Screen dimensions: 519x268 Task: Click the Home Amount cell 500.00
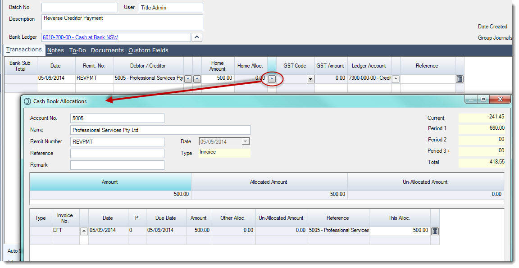(x=218, y=78)
